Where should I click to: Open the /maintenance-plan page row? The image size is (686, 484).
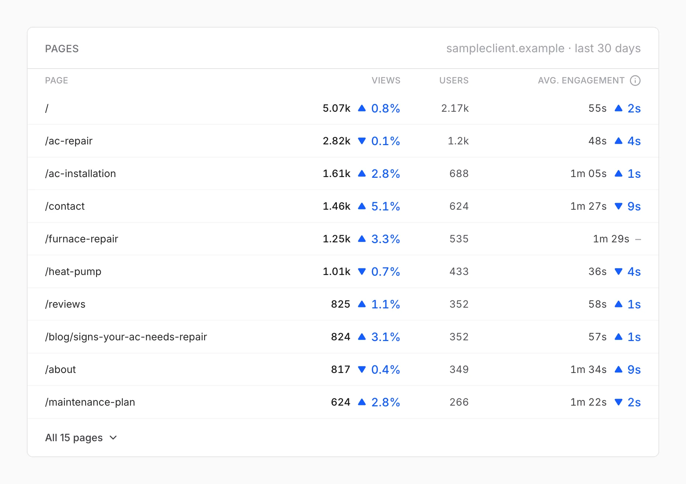tap(343, 402)
